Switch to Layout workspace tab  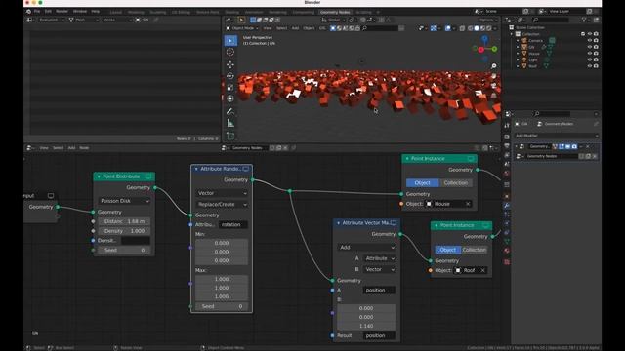click(115, 12)
